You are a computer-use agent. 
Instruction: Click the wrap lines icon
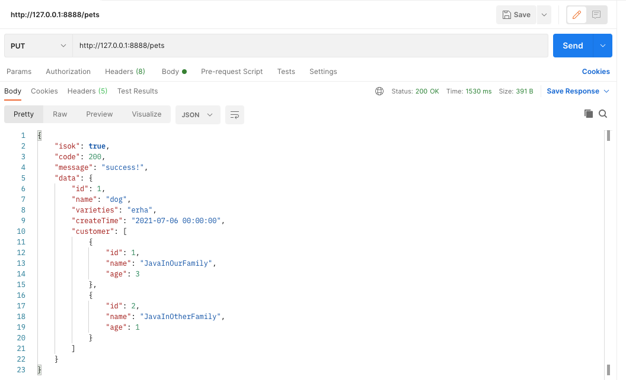[x=235, y=115]
